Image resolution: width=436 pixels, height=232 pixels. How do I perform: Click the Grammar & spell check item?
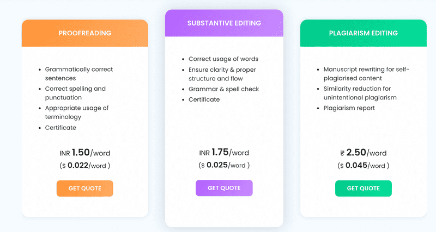[223, 89]
